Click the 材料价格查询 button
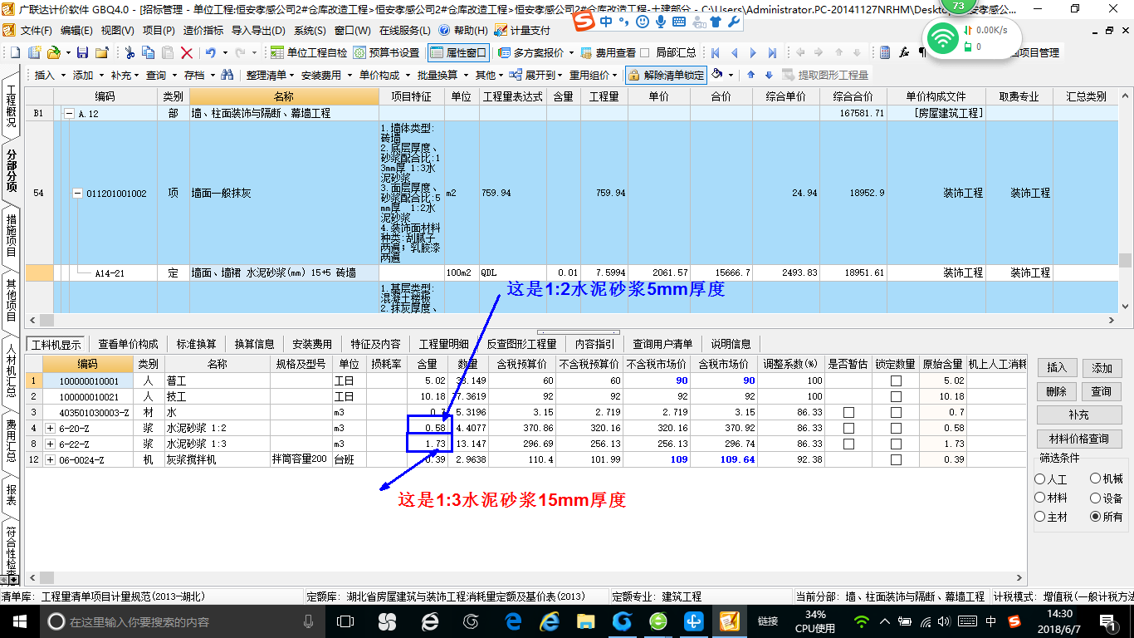 coord(1078,439)
